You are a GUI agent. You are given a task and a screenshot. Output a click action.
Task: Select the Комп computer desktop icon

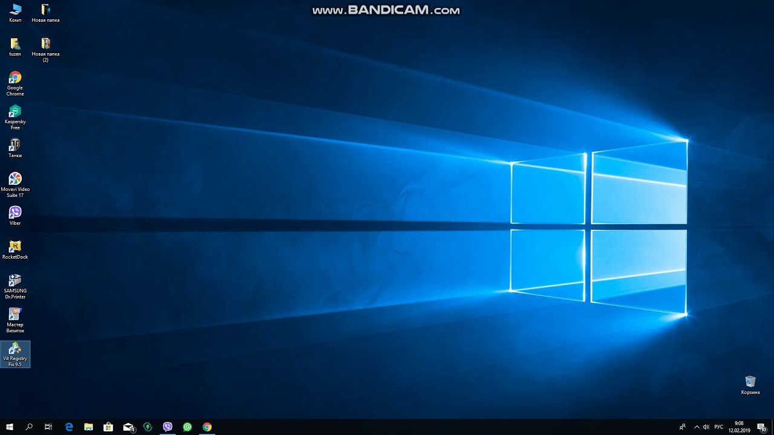(x=15, y=13)
